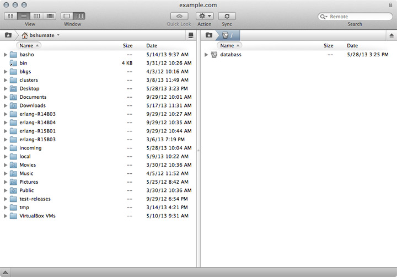Viewport: 397px width, 277px height.
Task: Open the left pane favorites icon
Action: [8, 35]
